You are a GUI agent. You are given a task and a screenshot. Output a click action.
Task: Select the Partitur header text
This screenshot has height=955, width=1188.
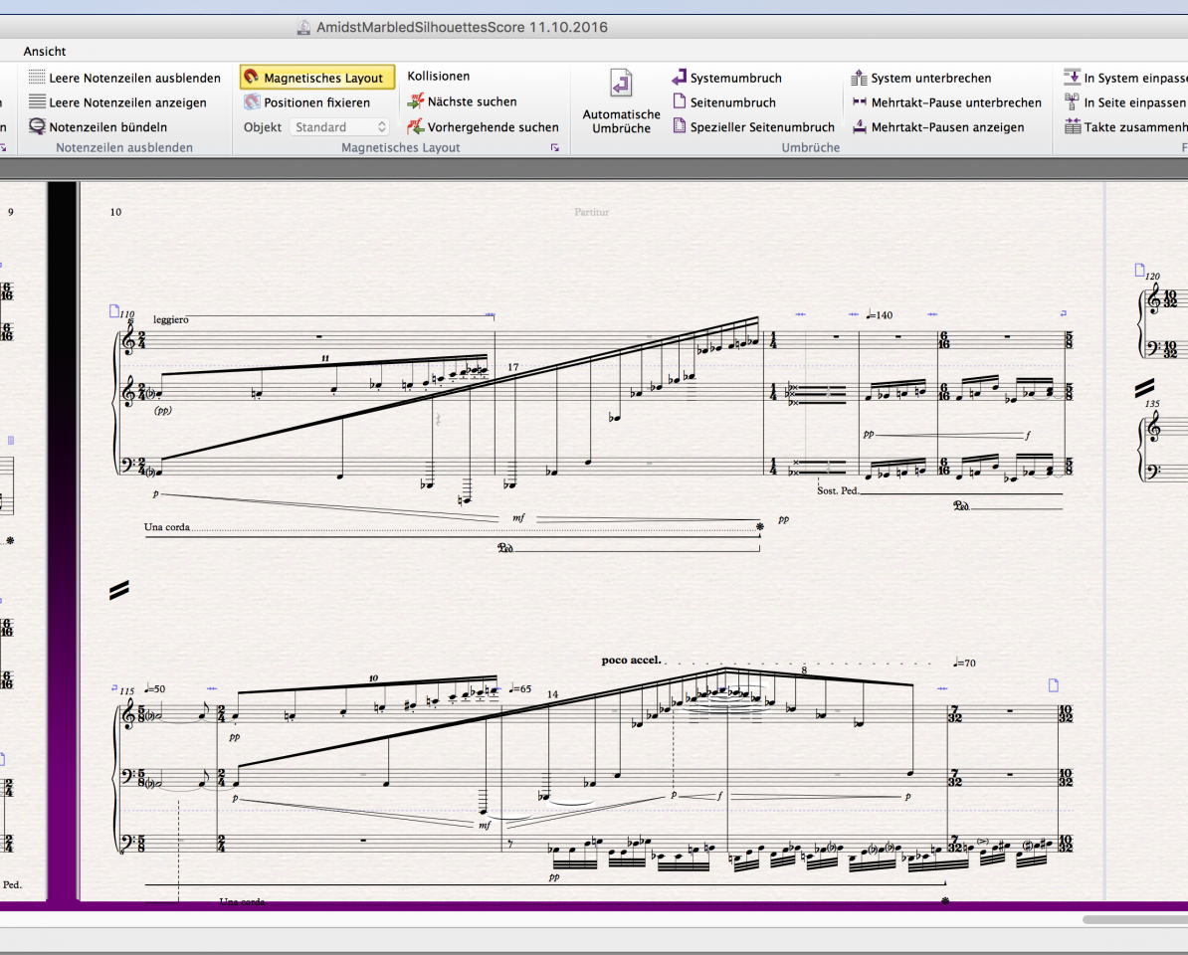click(592, 212)
